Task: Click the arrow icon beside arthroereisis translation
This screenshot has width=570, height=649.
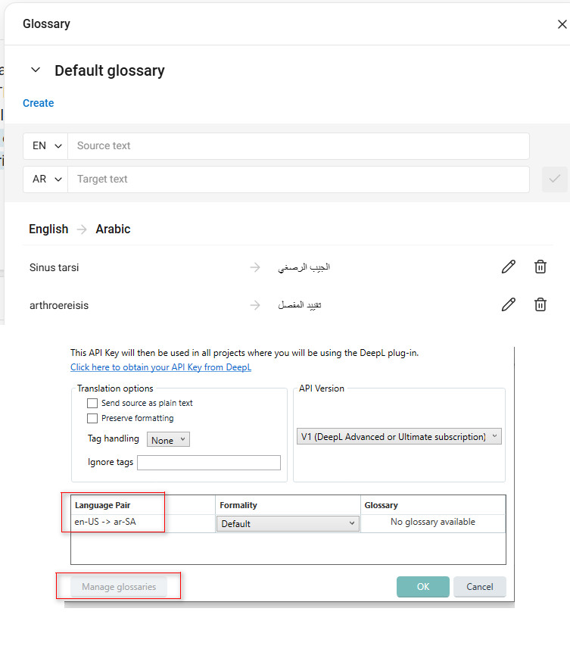Action: click(254, 304)
